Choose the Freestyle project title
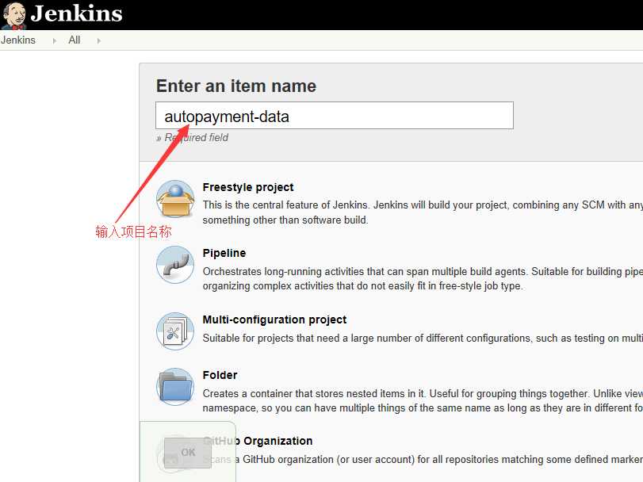Image resolution: width=643 pixels, height=482 pixels. click(248, 187)
